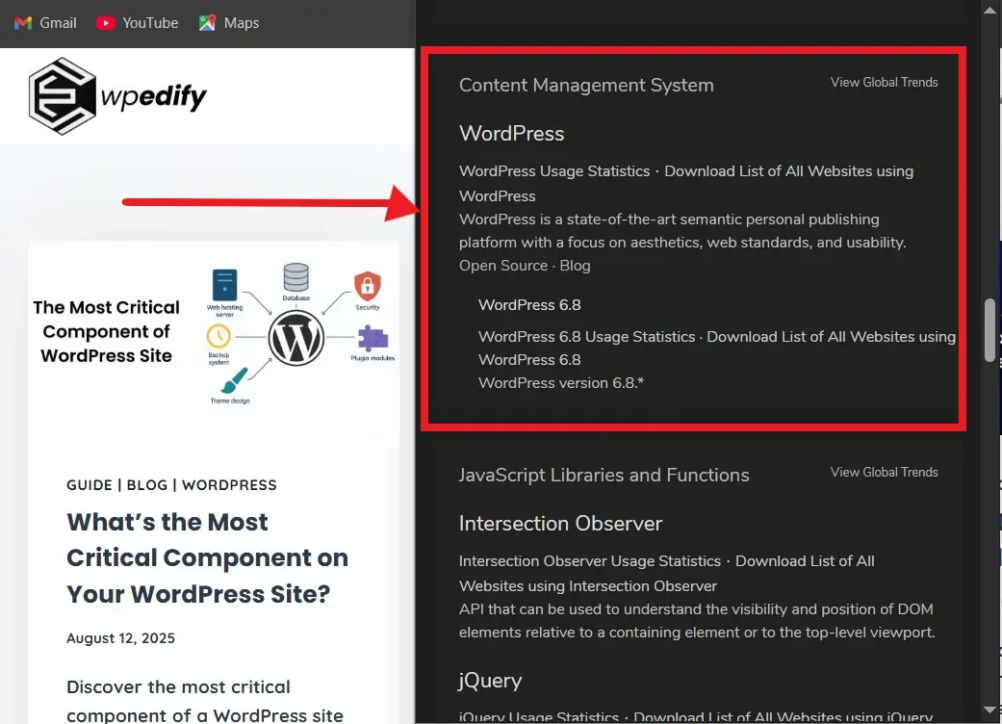Click the Content Management System section title

pyautogui.click(x=586, y=85)
